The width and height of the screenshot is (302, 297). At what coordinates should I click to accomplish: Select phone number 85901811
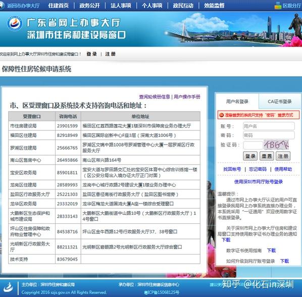pos(67,172)
